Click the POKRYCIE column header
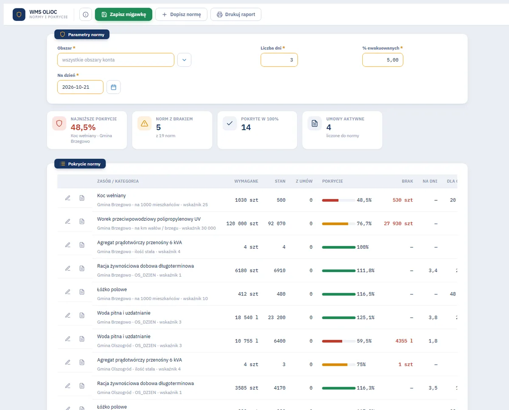Screen dimensions: 509x410 pos(333,181)
